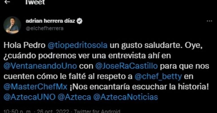This screenshot has height=113, width=217.
Task: Click the 26 oct. 2022 timestamp
Action: tap(53, 111)
